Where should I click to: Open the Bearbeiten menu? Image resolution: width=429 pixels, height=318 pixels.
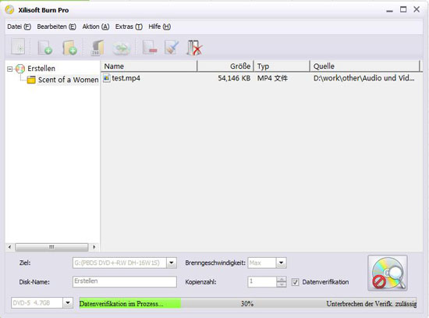click(57, 27)
